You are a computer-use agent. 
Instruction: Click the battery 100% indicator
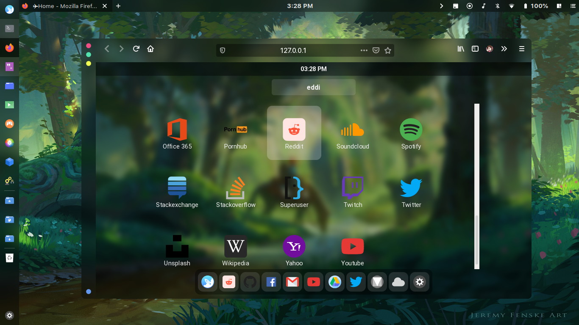coord(536,6)
